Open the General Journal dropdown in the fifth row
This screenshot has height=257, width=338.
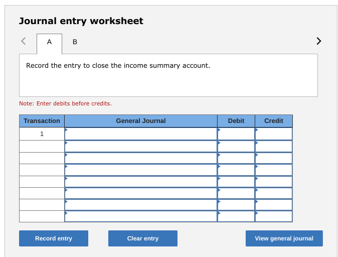point(141,182)
